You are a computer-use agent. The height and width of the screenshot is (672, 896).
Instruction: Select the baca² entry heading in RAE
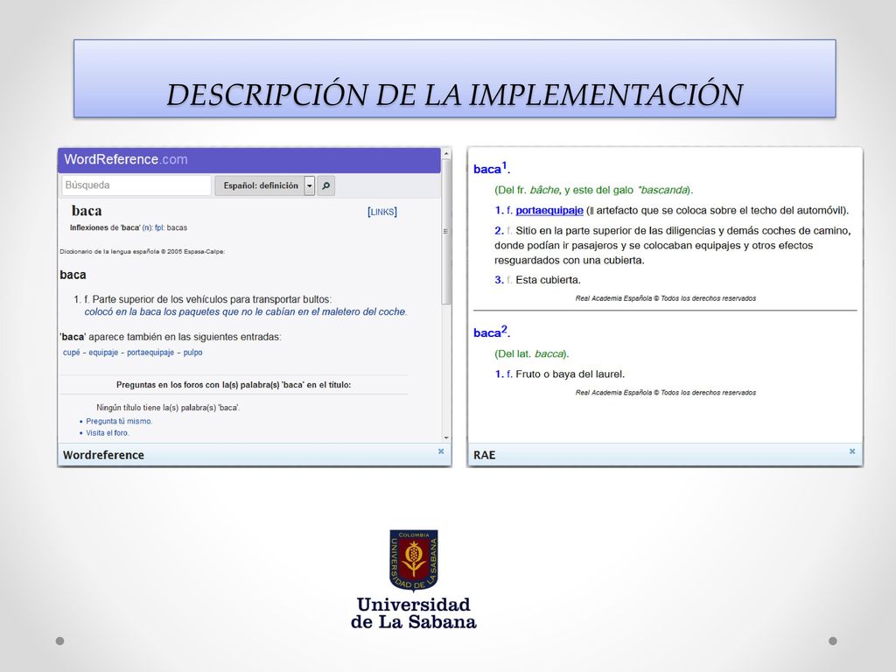click(x=492, y=332)
